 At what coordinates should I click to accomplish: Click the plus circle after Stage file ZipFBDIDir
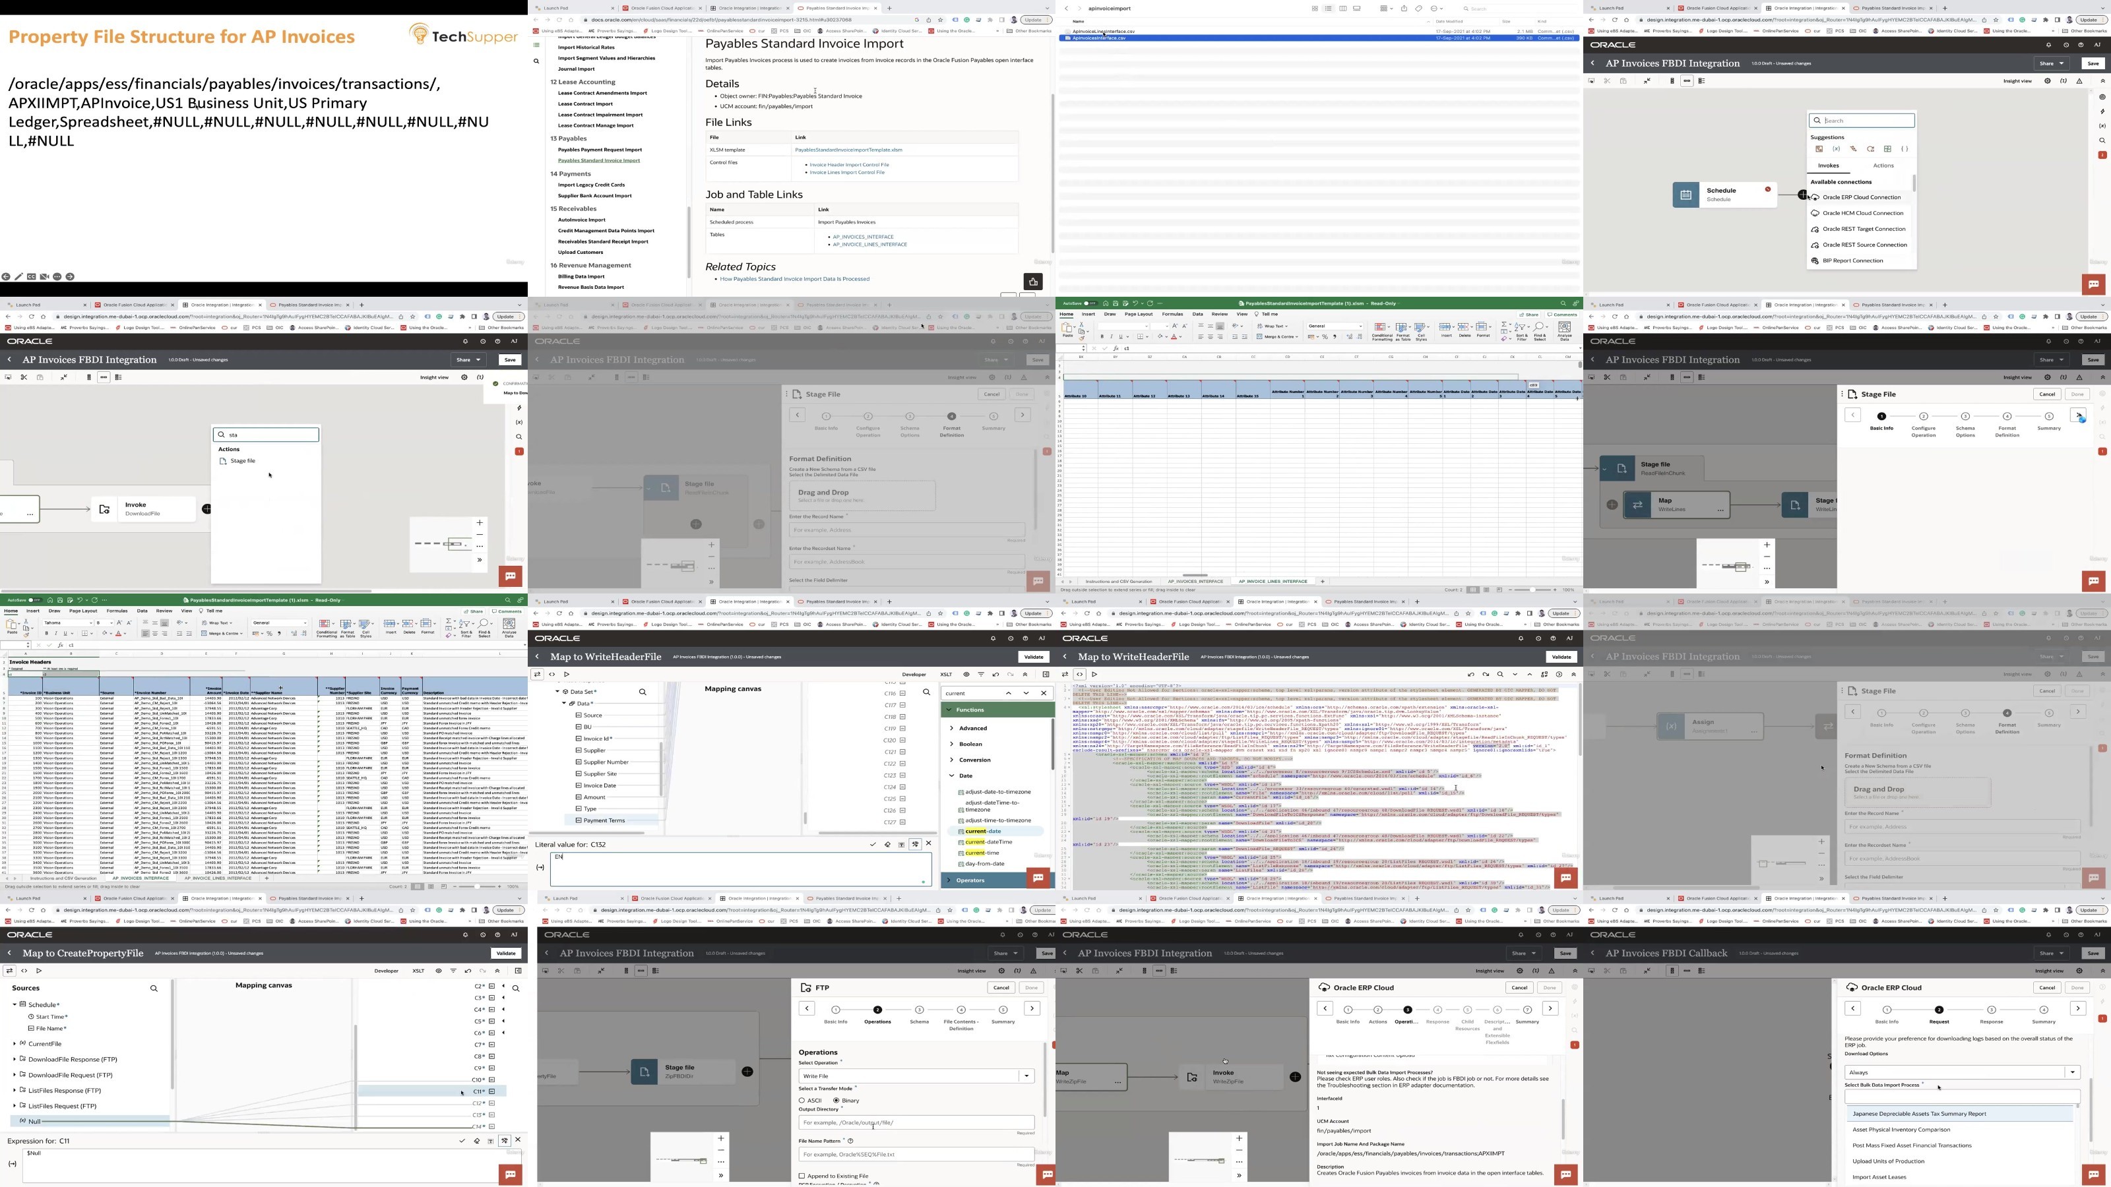(747, 1072)
